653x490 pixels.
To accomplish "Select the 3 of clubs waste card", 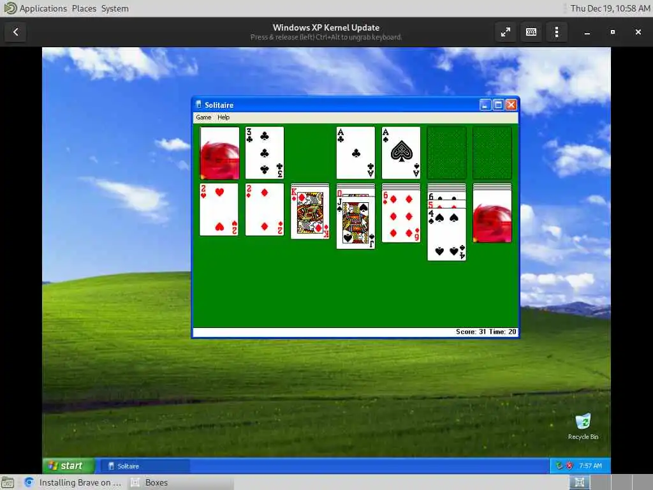I will click(x=265, y=153).
